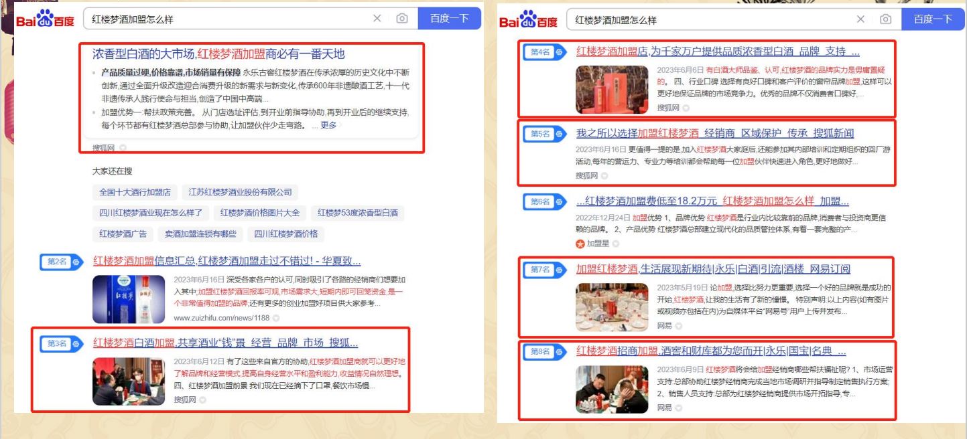Click into the left search input field

tap(228, 19)
